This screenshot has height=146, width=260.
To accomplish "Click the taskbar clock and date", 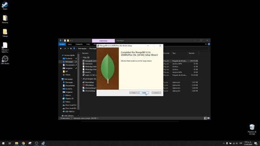I will (x=248, y=143).
